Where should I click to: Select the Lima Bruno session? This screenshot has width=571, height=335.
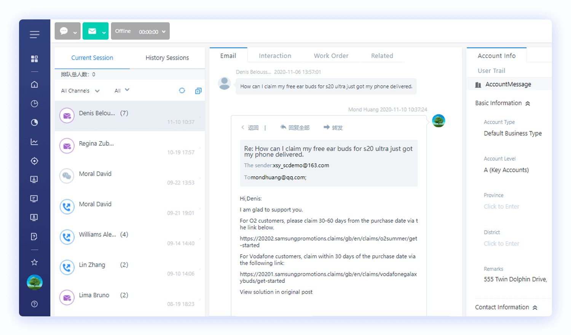coord(130,298)
